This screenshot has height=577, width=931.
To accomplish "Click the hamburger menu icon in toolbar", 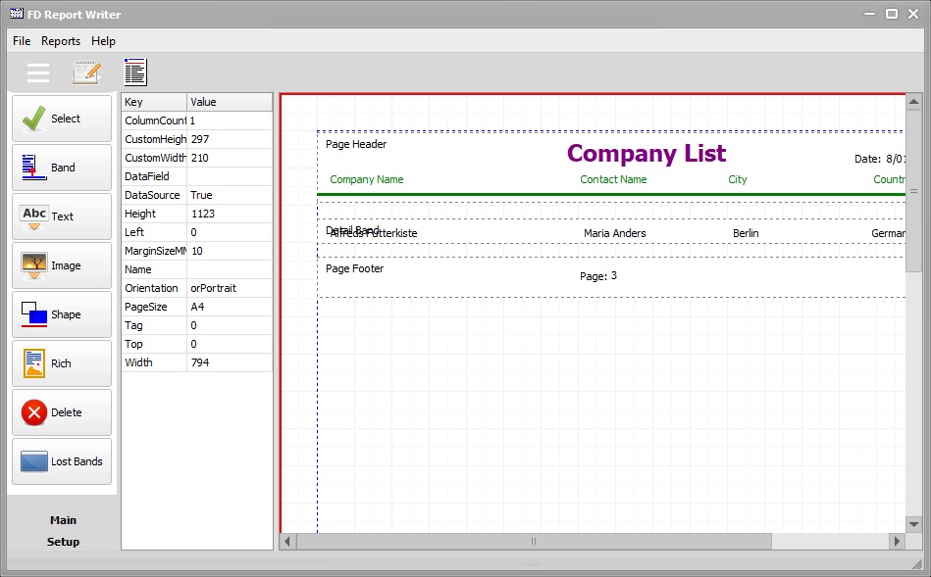I will coord(38,72).
